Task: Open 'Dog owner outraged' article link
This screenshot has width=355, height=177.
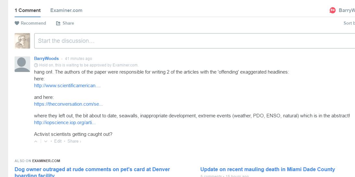Action: (x=92, y=170)
